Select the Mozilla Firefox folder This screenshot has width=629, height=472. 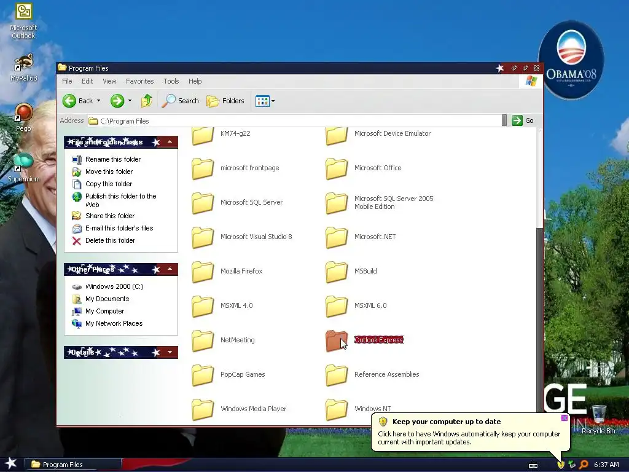(227, 271)
